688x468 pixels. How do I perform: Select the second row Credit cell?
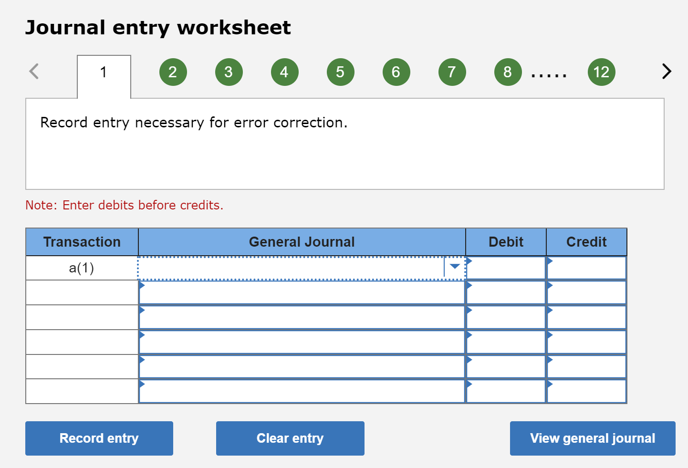click(586, 292)
